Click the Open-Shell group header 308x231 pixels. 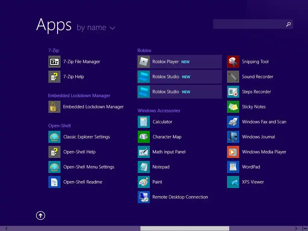click(x=60, y=126)
